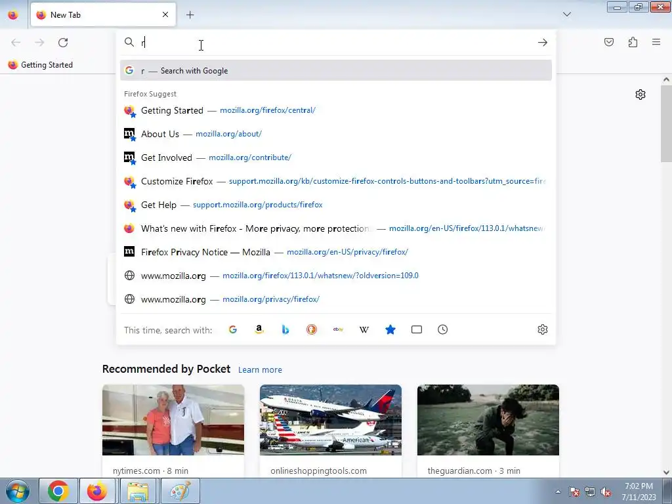Click the network tray icon
This screenshot has width=672, height=504.
(590, 492)
